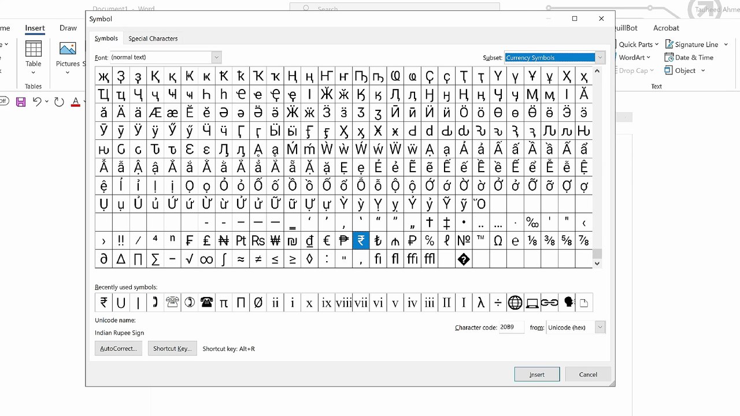Open the Acrobat ribbon tab
Screen dimensions: 740x416
pyautogui.click(x=666, y=28)
